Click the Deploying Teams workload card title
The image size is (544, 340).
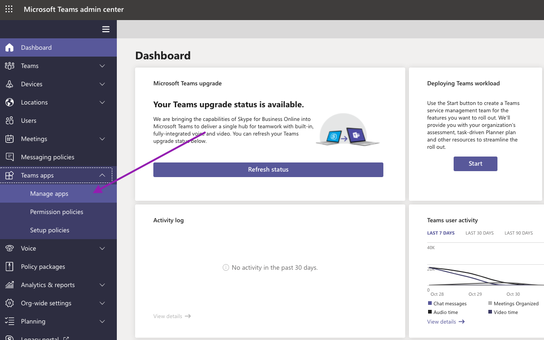click(x=463, y=83)
